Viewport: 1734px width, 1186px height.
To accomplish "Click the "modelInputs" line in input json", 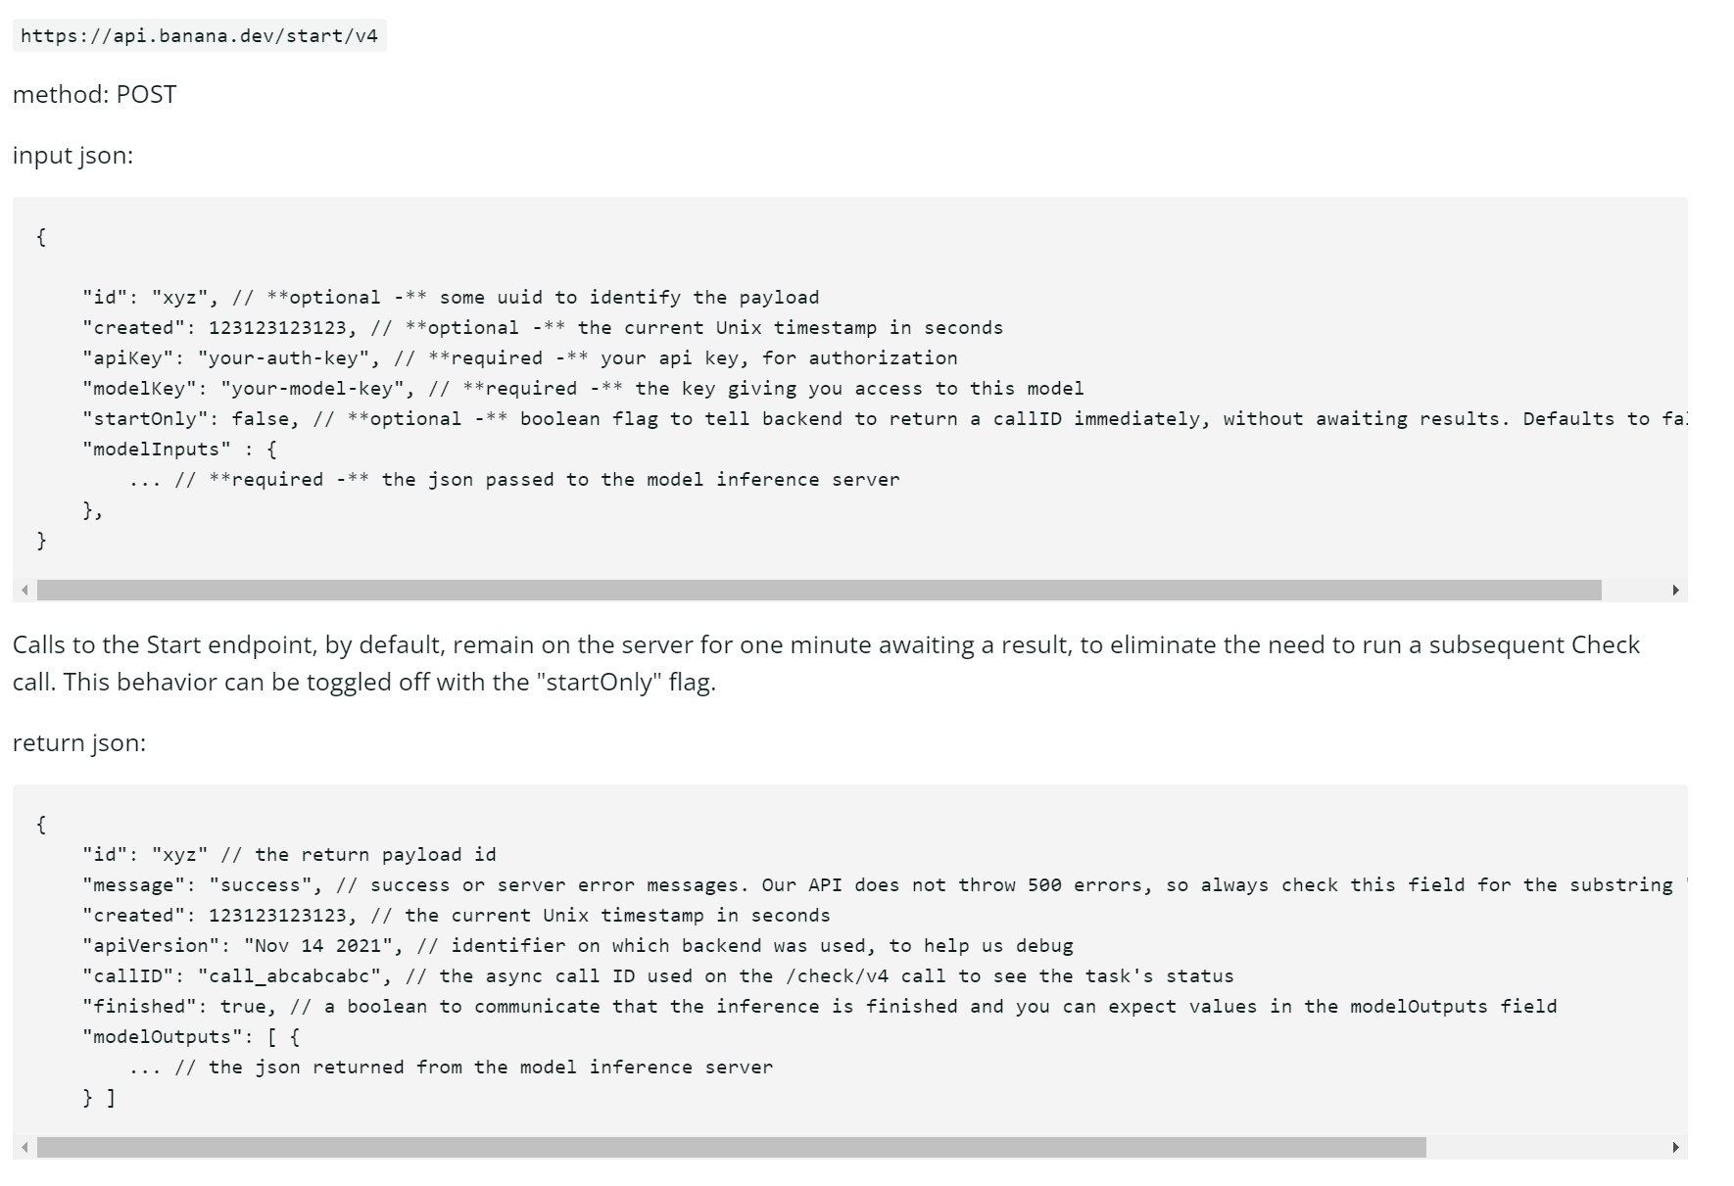I will [179, 449].
